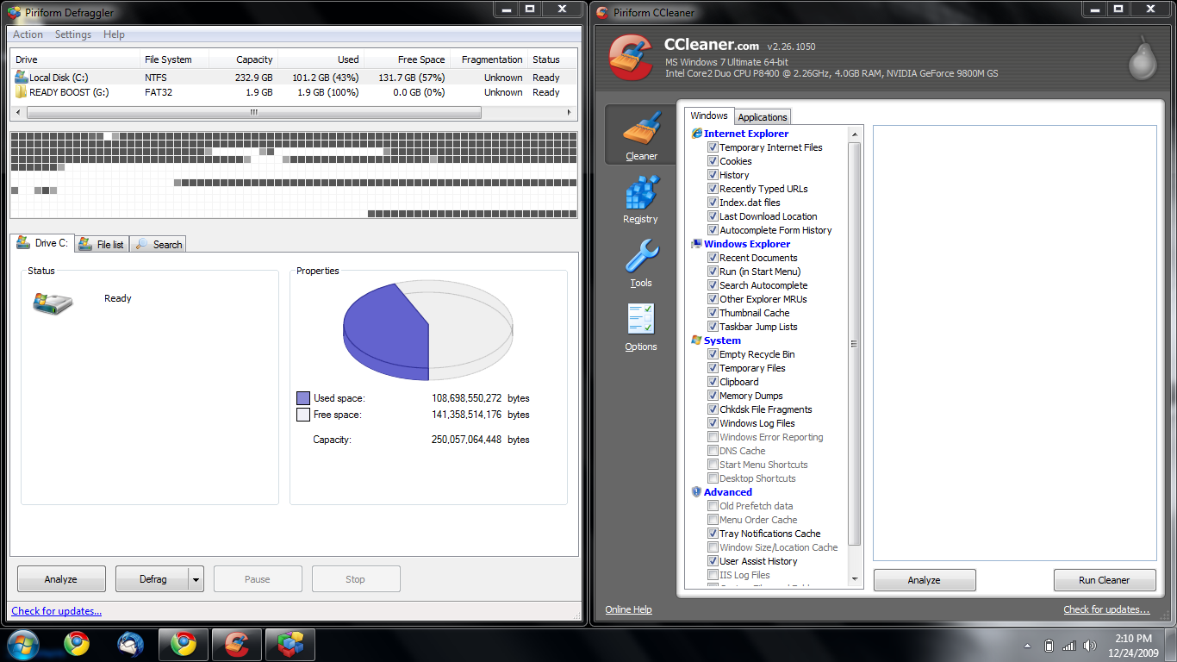Click Analyze button in CCleaner

(x=925, y=580)
